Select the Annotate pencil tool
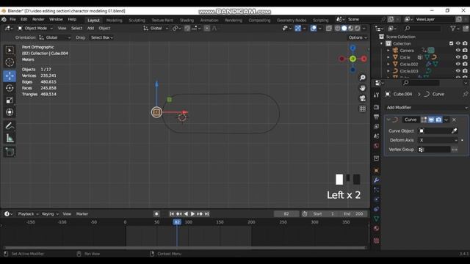The width and height of the screenshot is (470, 264). 10,125
